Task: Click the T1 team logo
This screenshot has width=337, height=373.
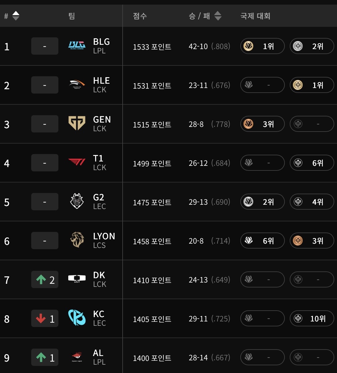Action: click(x=77, y=162)
